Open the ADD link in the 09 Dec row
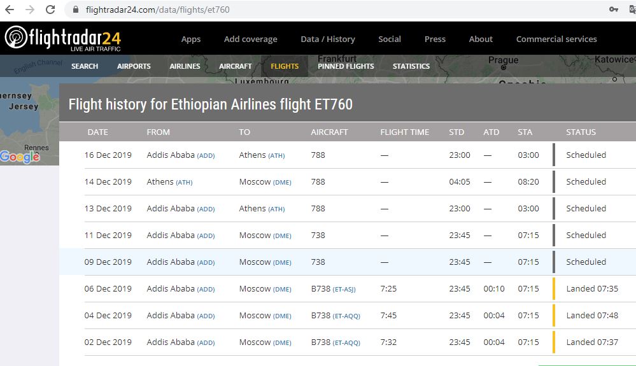This screenshot has height=366, width=636. (x=206, y=263)
